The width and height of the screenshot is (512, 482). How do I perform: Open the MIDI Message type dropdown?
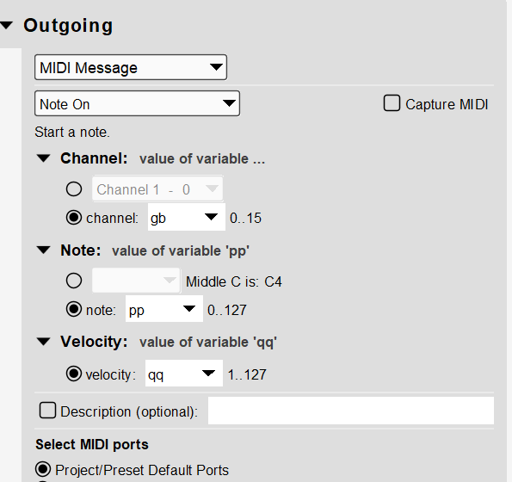(131, 67)
